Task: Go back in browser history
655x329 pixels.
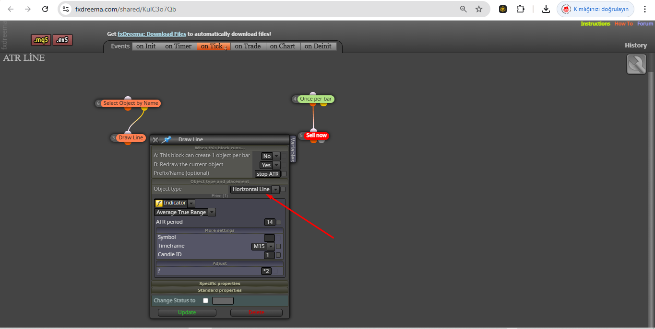Action: [x=11, y=9]
